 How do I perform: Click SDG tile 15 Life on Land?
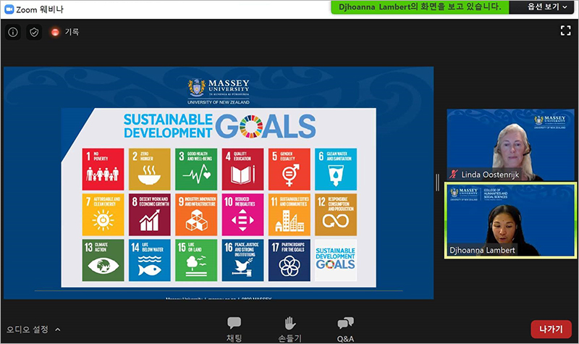196,260
